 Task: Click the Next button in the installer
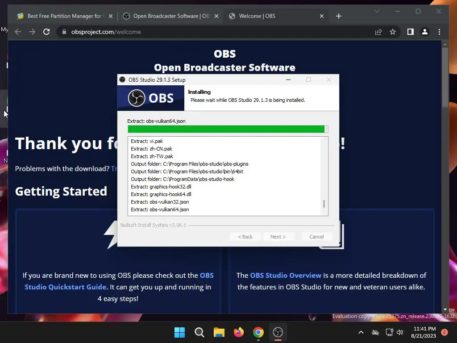(278, 237)
